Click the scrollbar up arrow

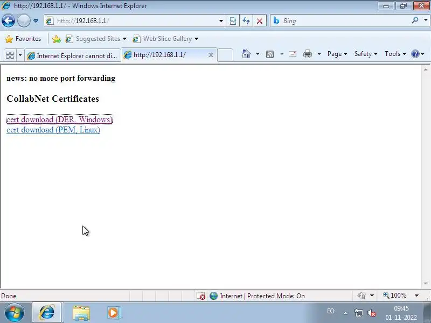point(426,69)
